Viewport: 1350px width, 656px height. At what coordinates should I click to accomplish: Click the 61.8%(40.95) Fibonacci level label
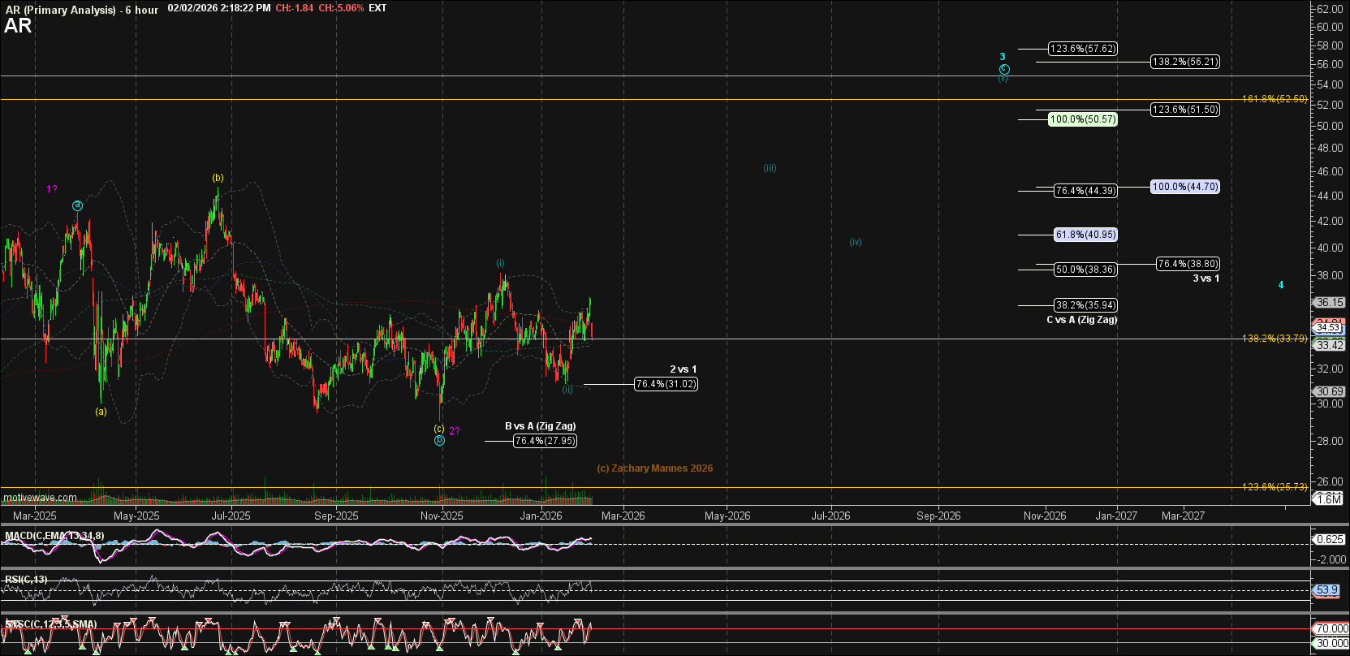(x=1085, y=235)
